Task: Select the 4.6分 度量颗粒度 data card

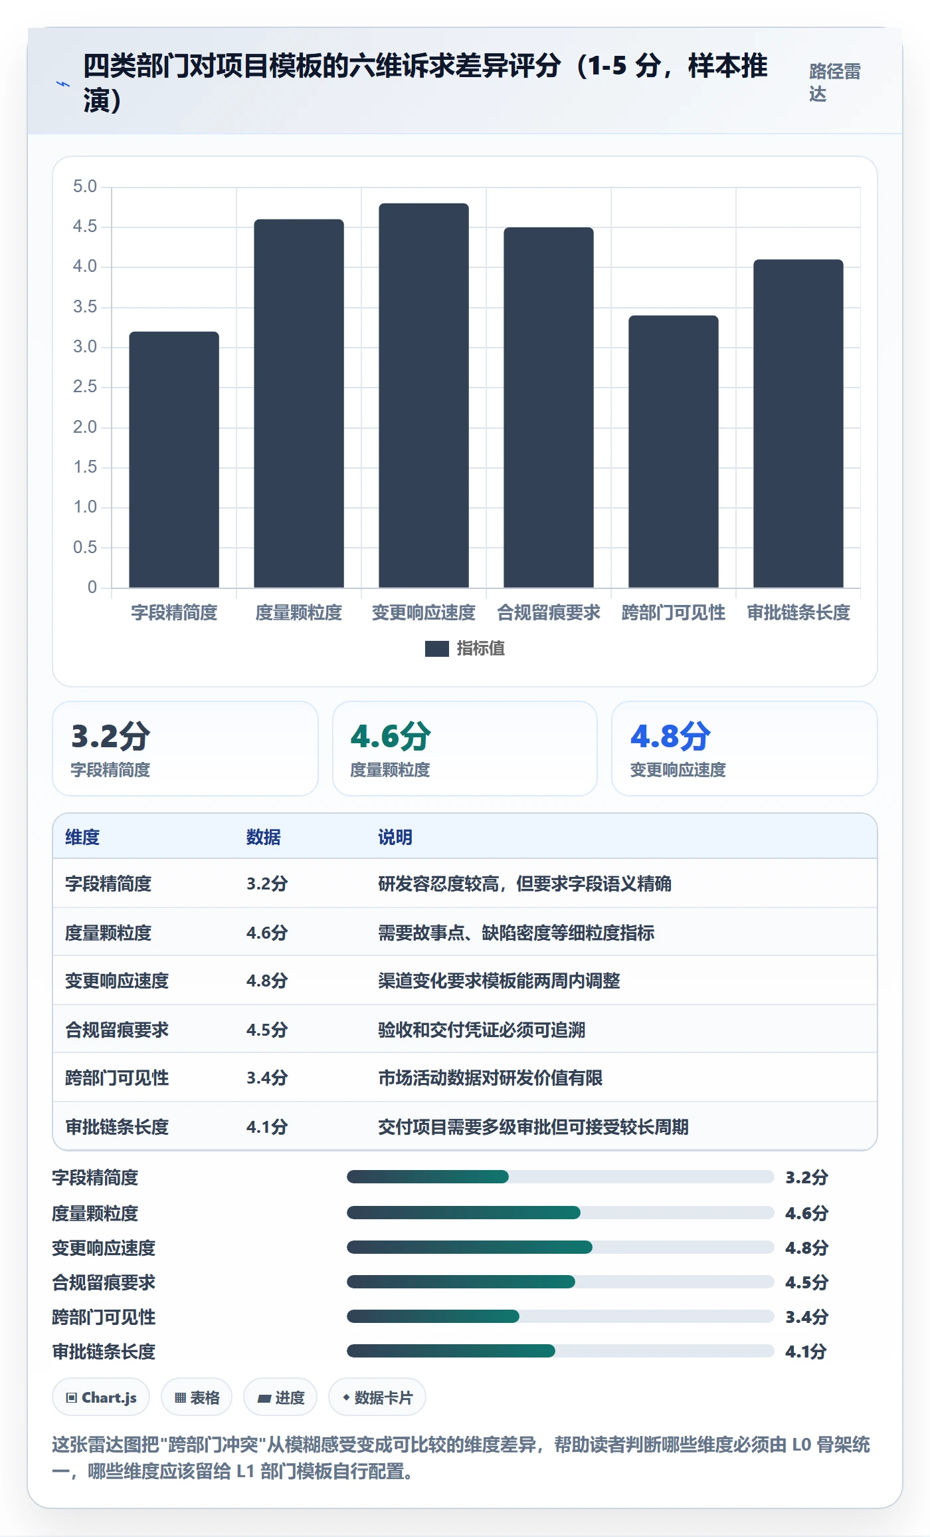Action: tap(465, 749)
